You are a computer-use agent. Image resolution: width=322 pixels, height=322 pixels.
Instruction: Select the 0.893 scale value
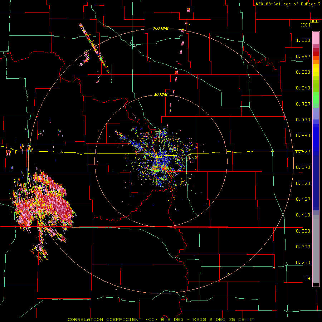pos(303,72)
